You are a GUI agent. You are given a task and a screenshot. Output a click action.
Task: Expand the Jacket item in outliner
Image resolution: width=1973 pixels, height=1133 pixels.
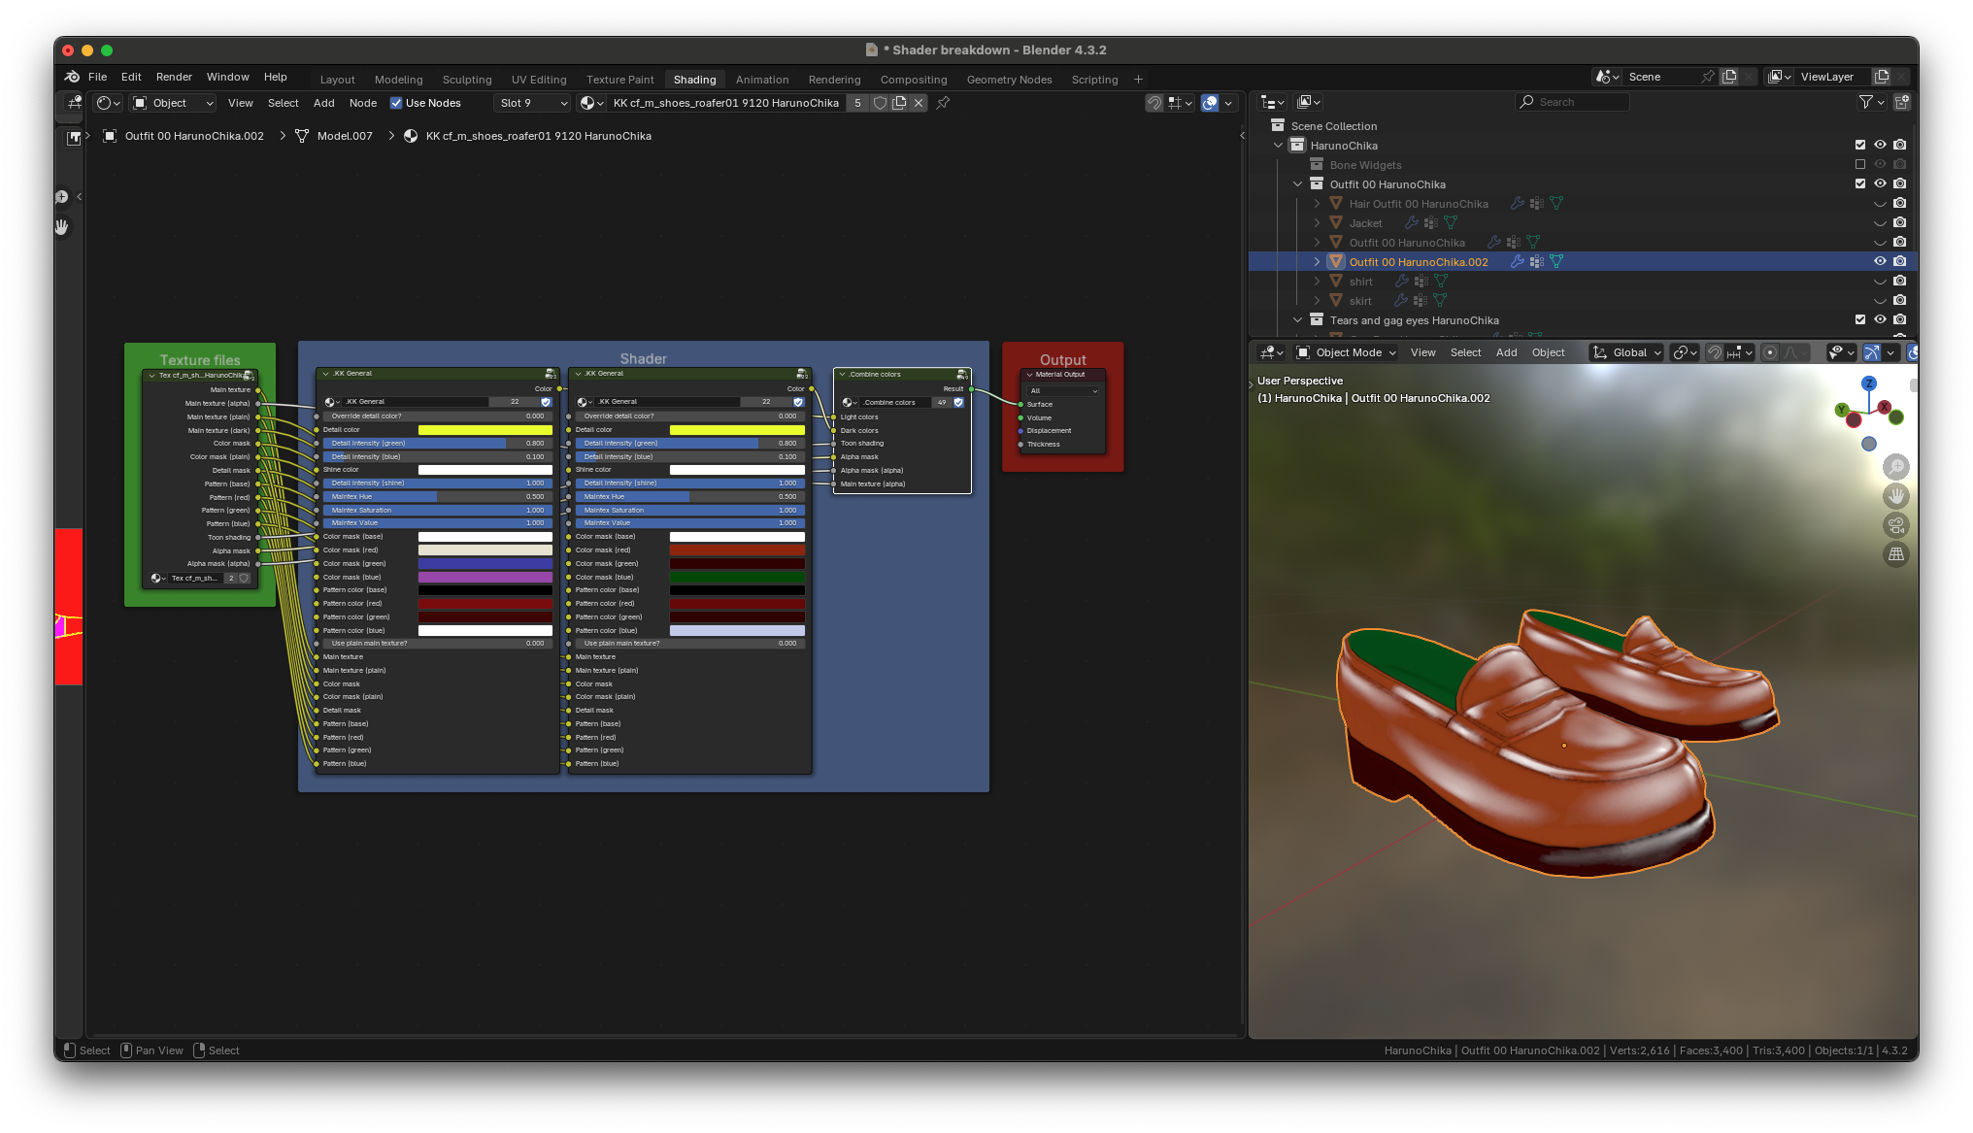click(1317, 223)
